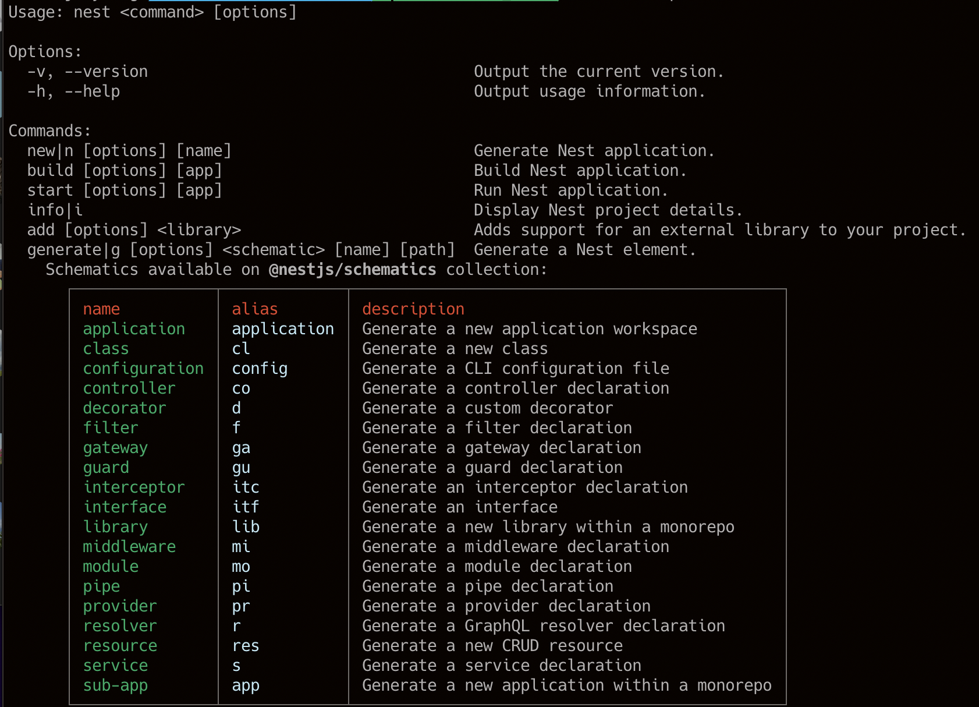Click the red 'name' column header
This screenshot has width=979, height=707.
pos(101,309)
